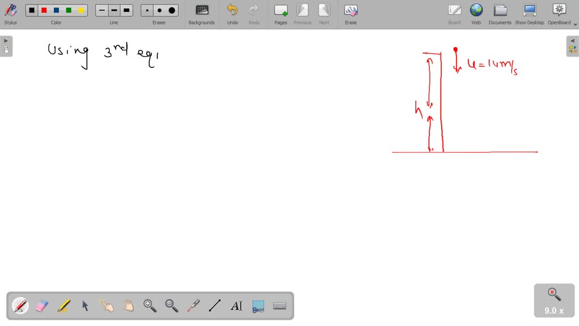Open the virtual keyboard
The image size is (579, 326).
[x=279, y=306]
